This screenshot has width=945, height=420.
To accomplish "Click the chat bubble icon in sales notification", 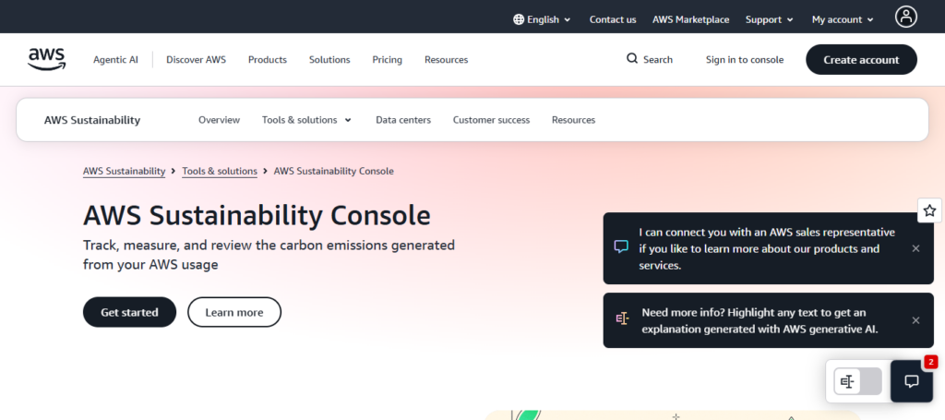I will coord(621,247).
